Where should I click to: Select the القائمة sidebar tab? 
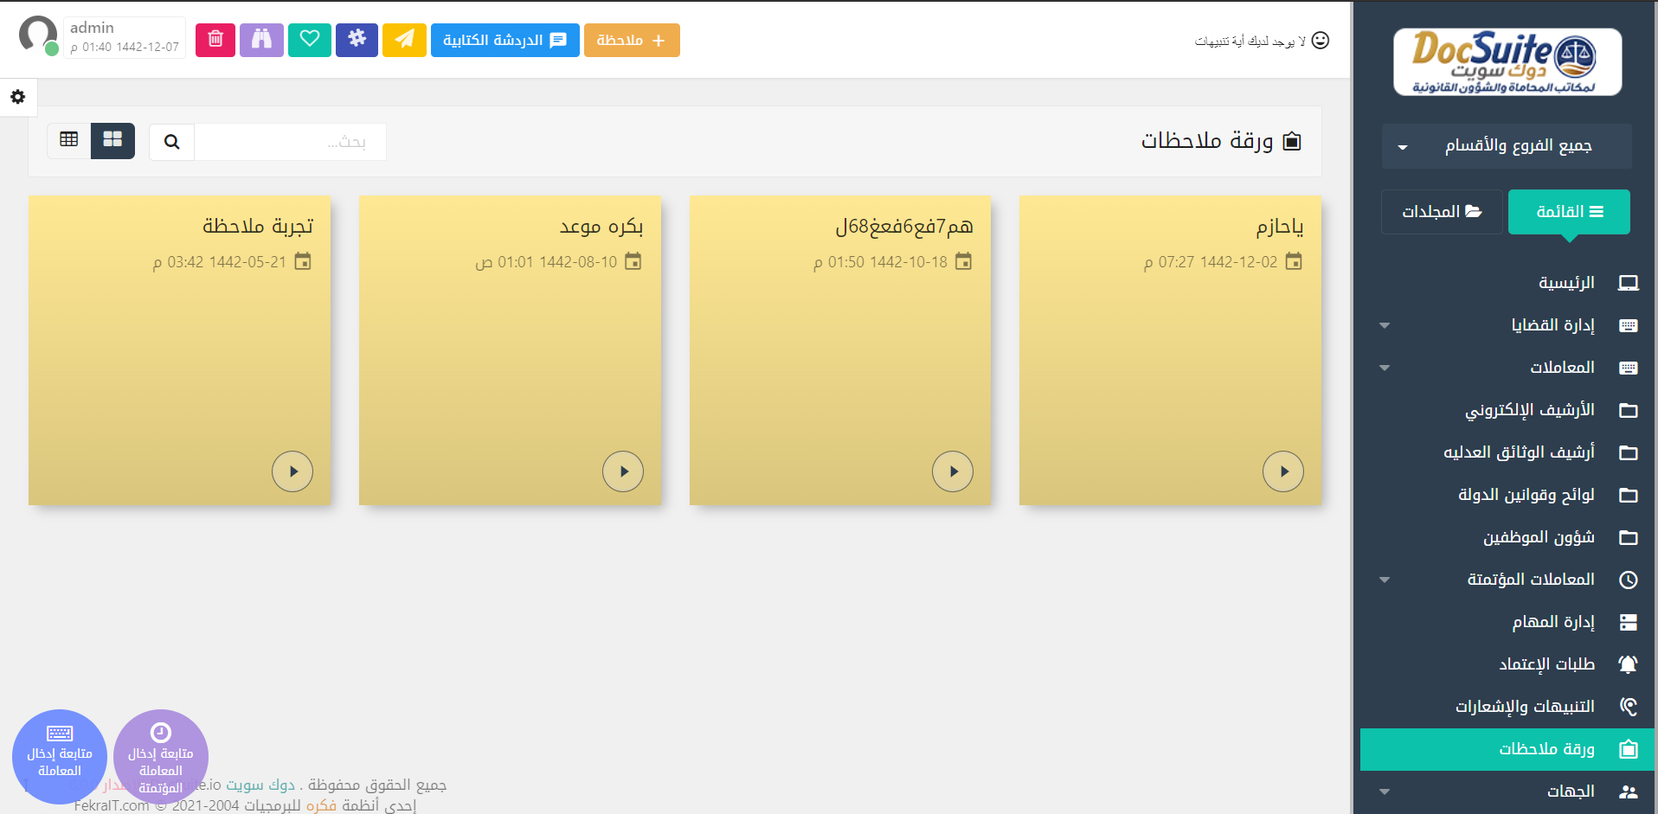(1568, 212)
